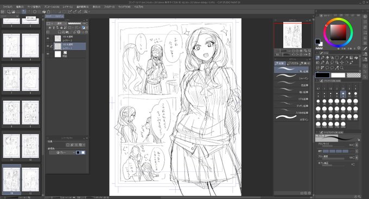This screenshot has height=199, width=369.
Task: Click the Open file folder icon in command bar
Action: [x=13, y=11]
